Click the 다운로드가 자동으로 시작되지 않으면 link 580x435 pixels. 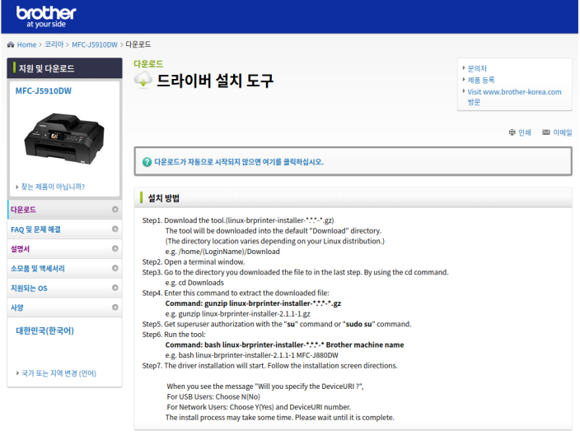point(239,162)
